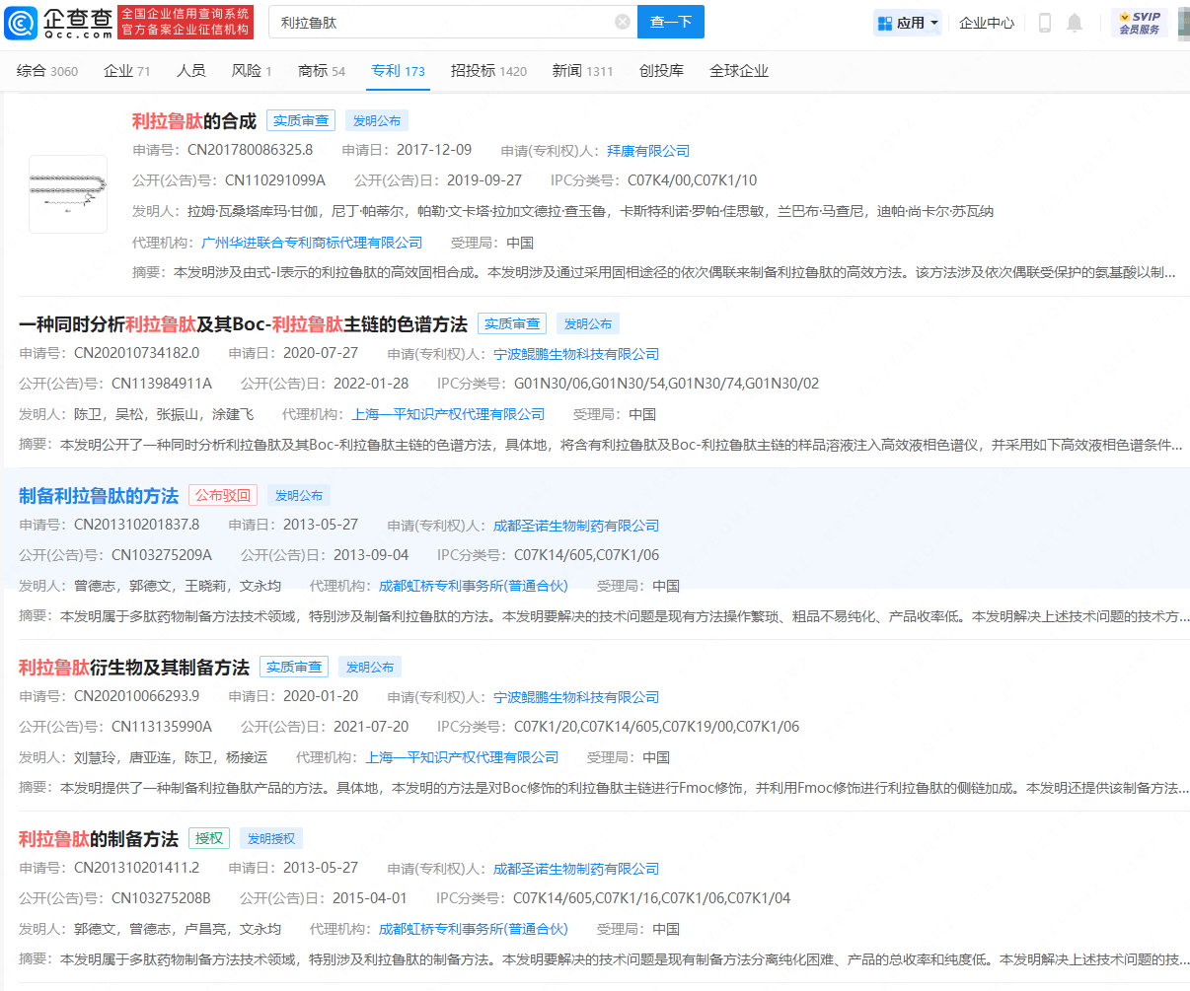Select publication number CN103275208B

(x=162, y=898)
